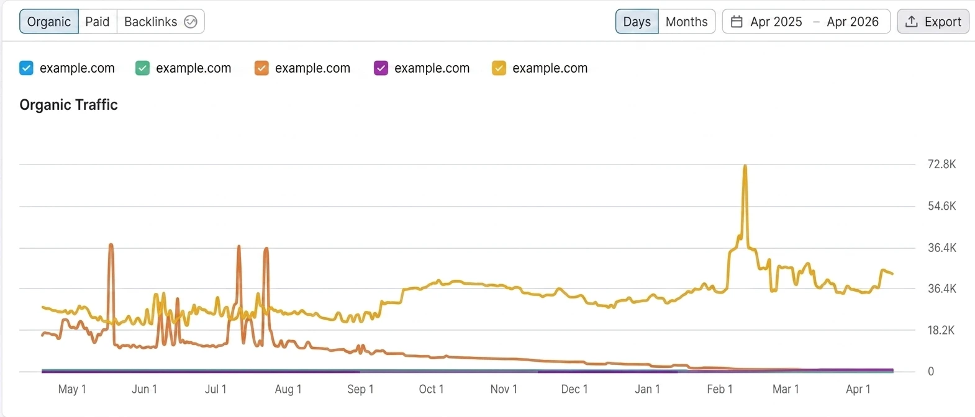Viewport: 975px width, 417px height.
Task: Click the yellow traffic spike near Feb 1
Action: pyautogui.click(x=745, y=166)
